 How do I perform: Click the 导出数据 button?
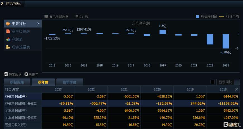click(x=13, y=74)
